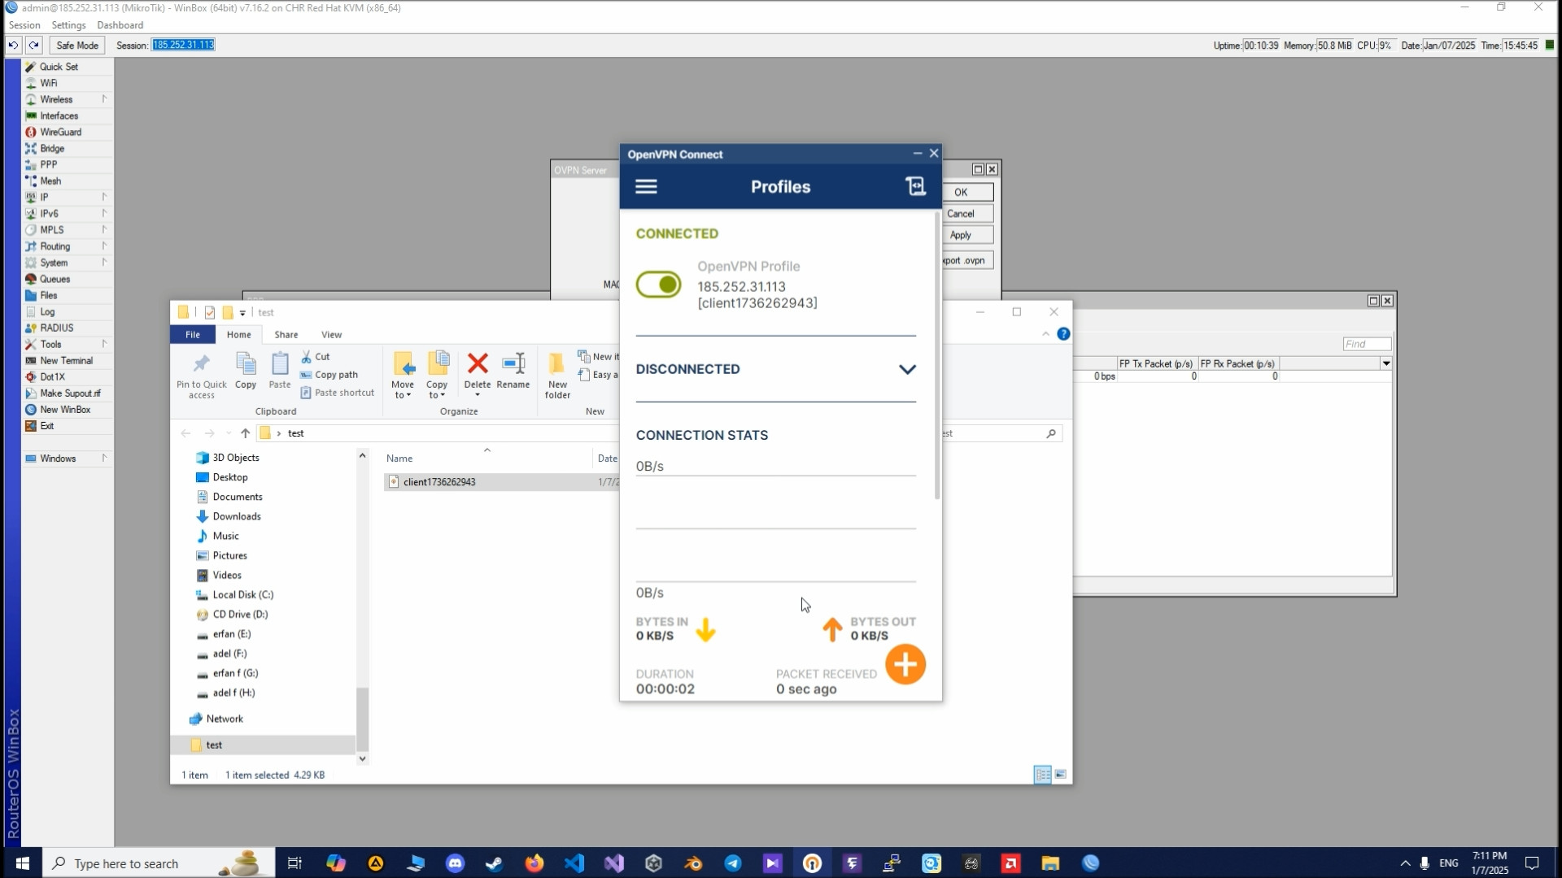Click the taskbar search box
Image resolution: width=1562 pixels, height=878 pixels.
(159, 863)
